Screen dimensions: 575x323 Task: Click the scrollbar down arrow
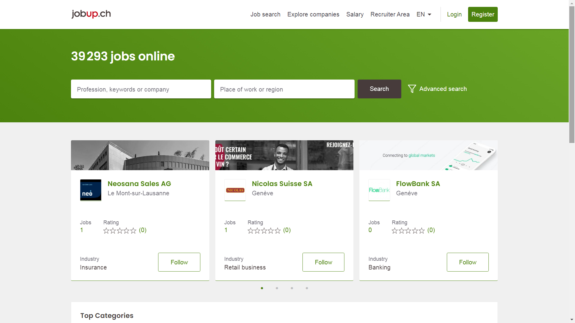[572, 320]
